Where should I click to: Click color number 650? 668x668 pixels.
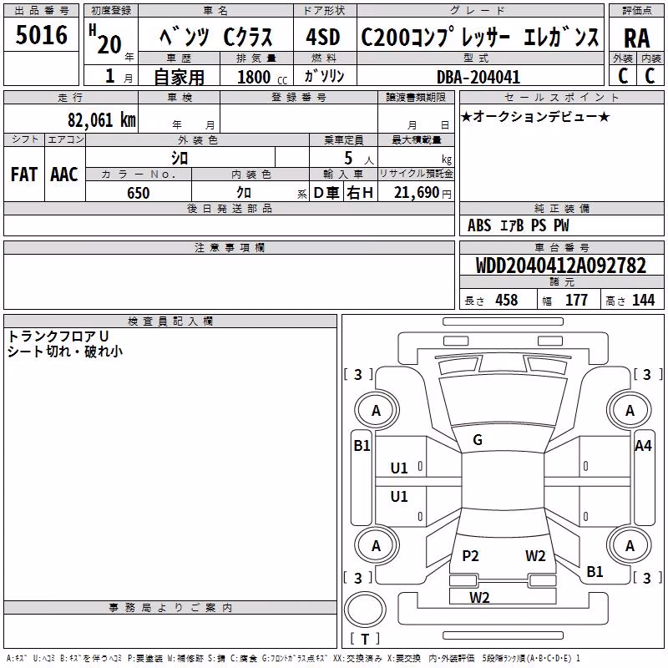click(139, 193)
